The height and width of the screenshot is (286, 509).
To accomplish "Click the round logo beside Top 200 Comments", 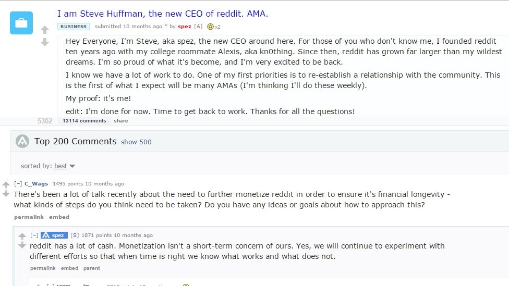I will [22, 141].
